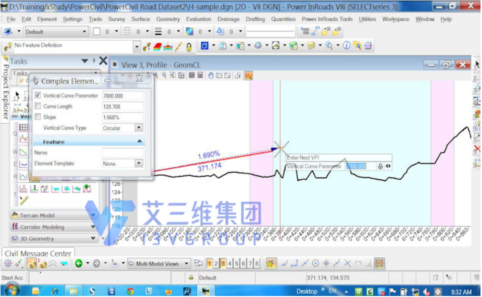
Task: Open the Default level dropdown
Action: 84,32
